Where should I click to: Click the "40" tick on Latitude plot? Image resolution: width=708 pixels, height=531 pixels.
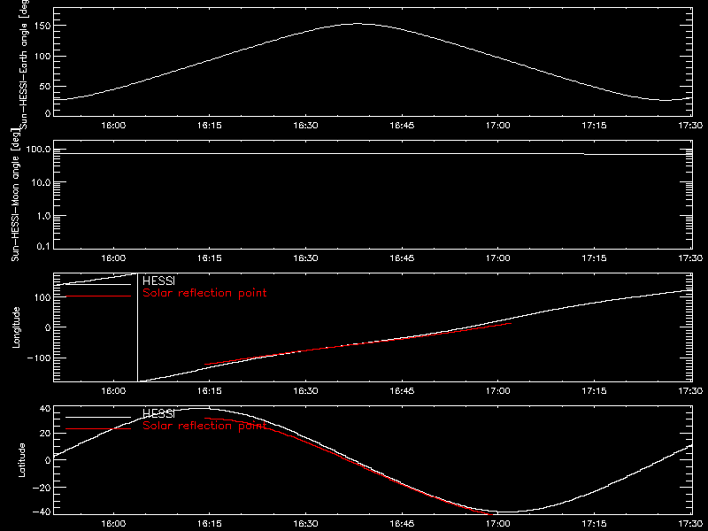click(x=45, y=409)
